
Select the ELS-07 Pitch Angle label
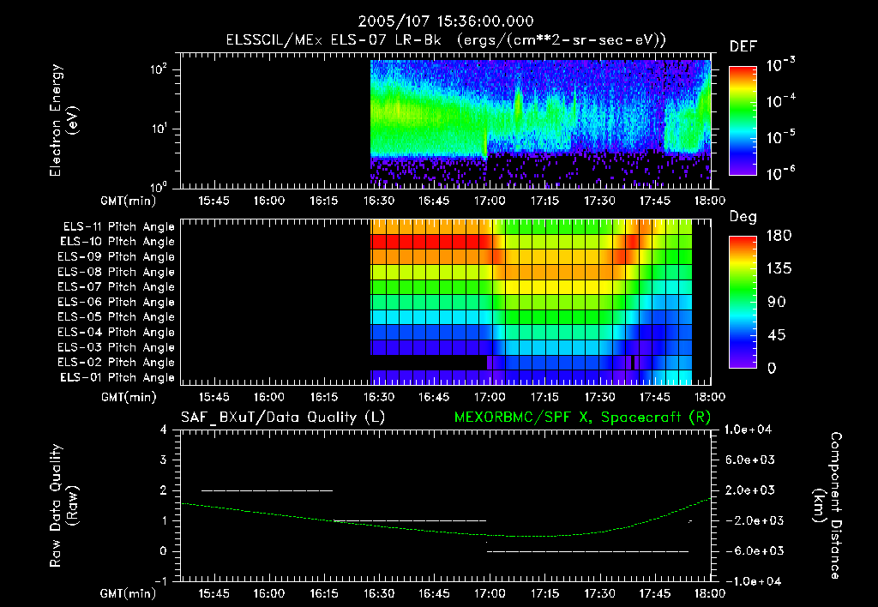[x=116, y=286]
